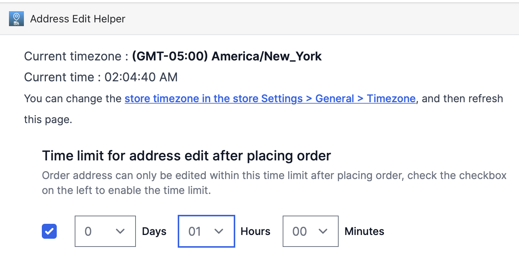Disable the address edit time limit checkbox
This screenshot has height=279, width=519.
[x=49, y=231]
